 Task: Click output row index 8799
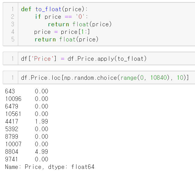click(x=11, y=137)
